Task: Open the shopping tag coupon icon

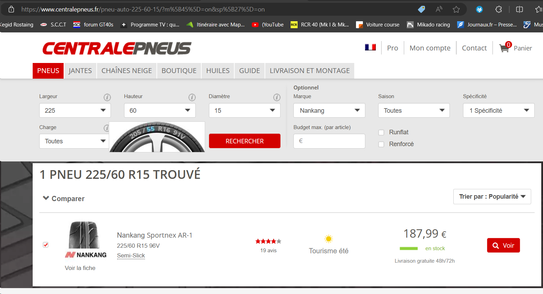Action: (x=421, y=9)
